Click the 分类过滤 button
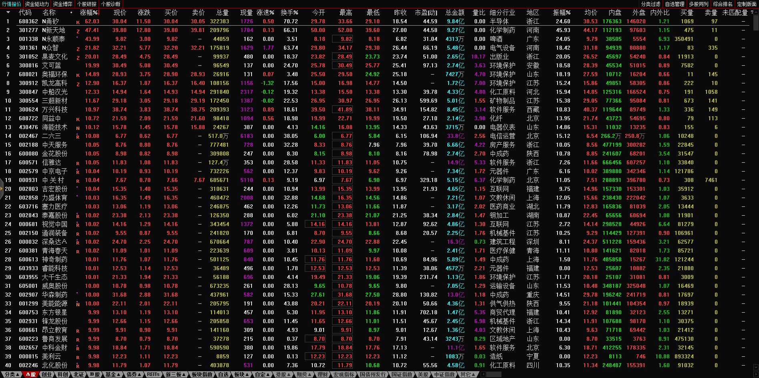 click(x=650, y=4)
